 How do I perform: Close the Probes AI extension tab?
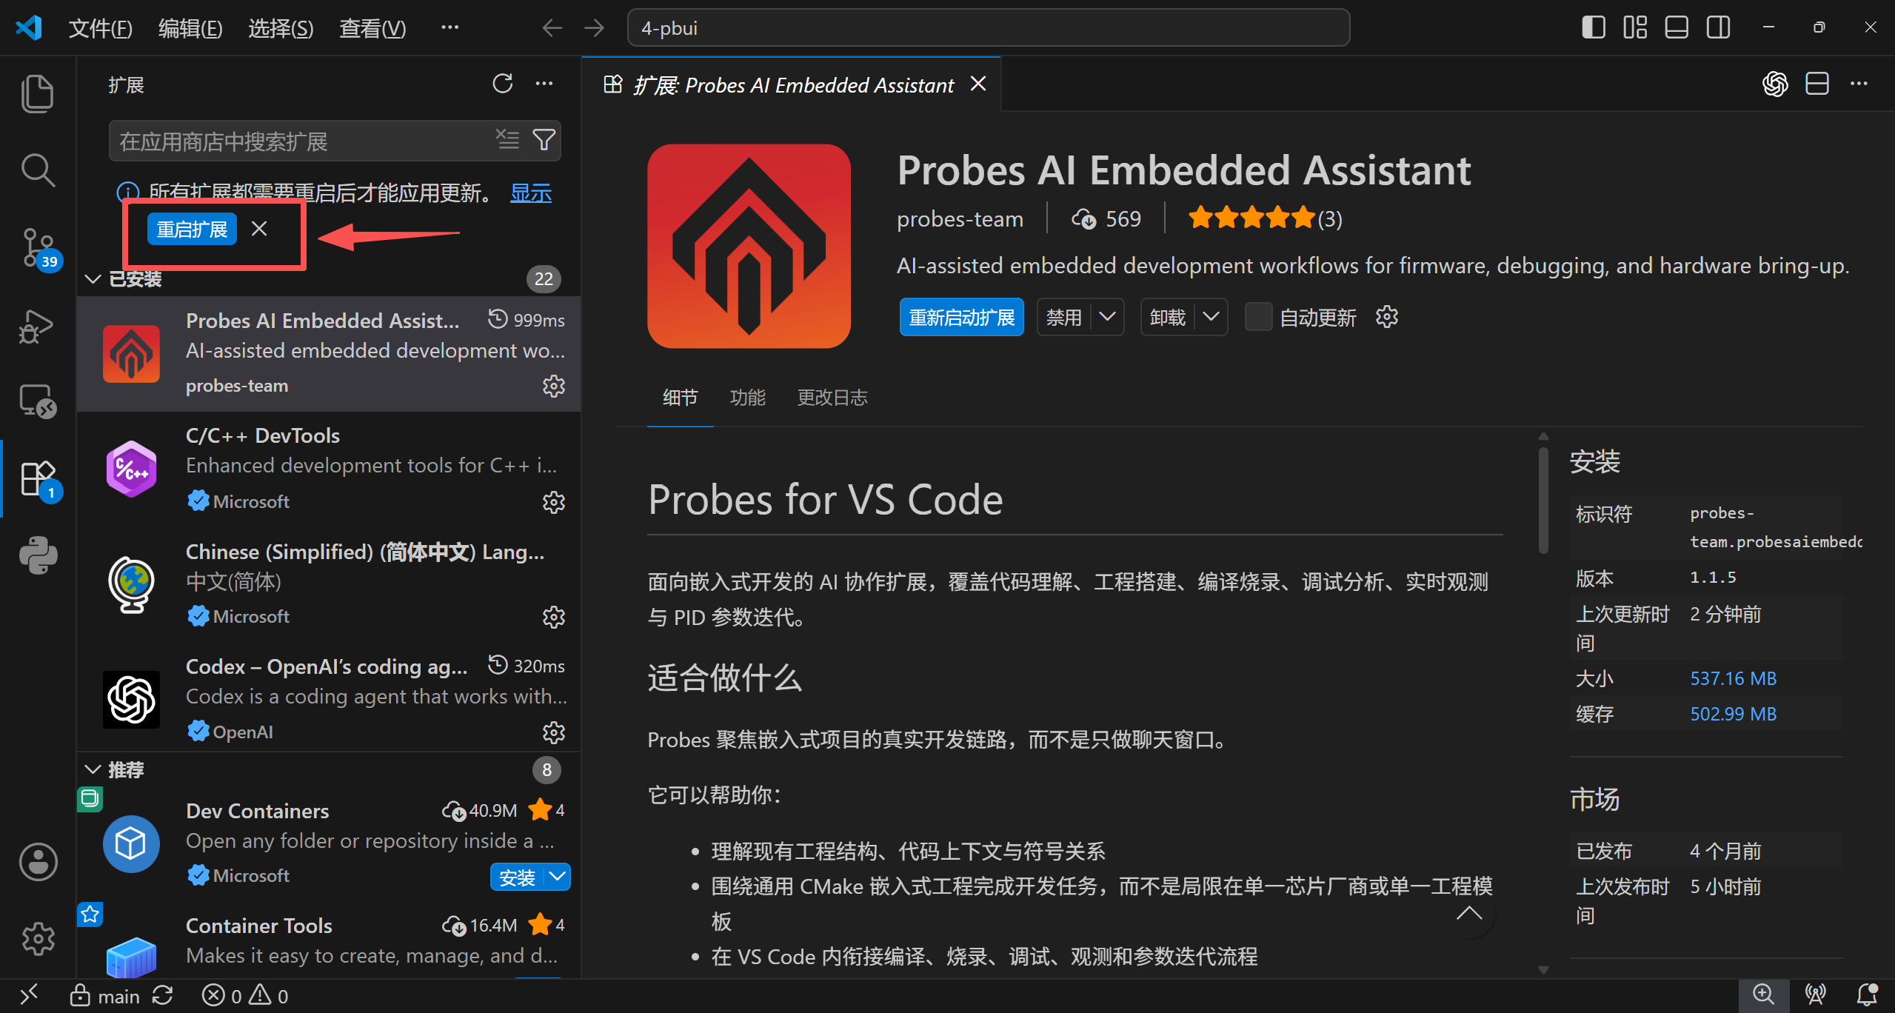pyautogui.click(x=978, y=84)
